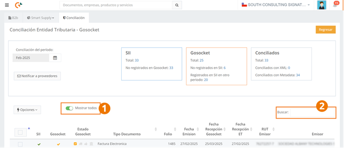Open Gosocket Total 25 link
The height and width of the screenshot is (148, 345).
point(202,60)
